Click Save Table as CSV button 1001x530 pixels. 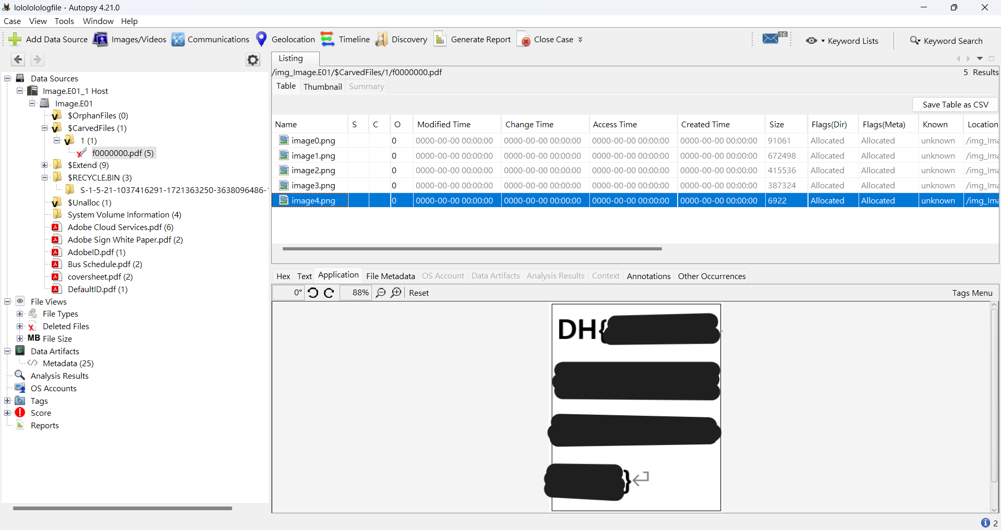[955, 105]
